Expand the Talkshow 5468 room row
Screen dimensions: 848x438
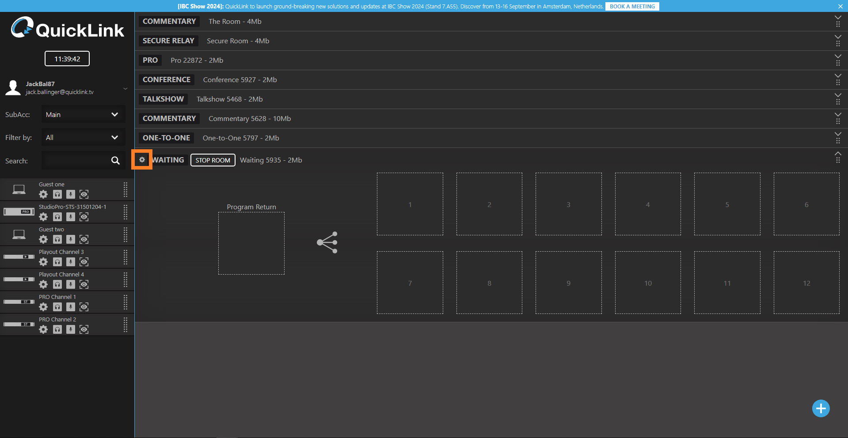[x=837, y=95]
